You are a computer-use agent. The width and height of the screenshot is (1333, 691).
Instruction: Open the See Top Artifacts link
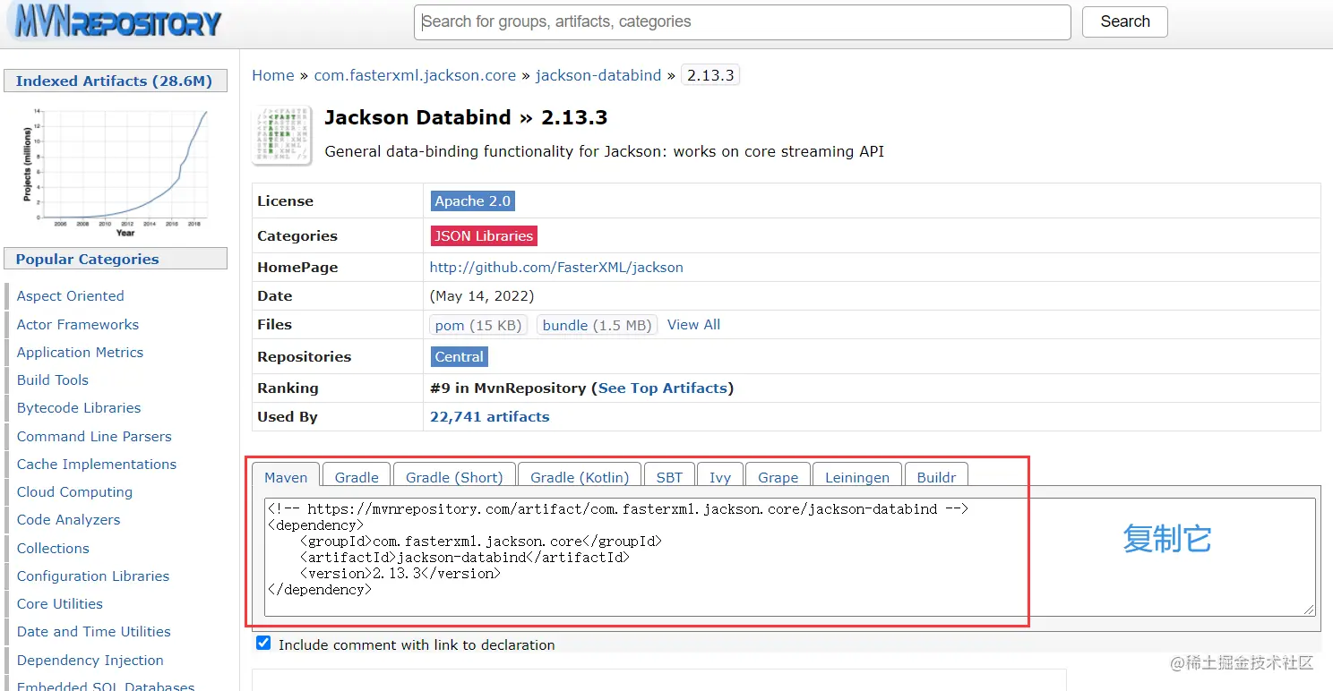click(x=663, y=388)
